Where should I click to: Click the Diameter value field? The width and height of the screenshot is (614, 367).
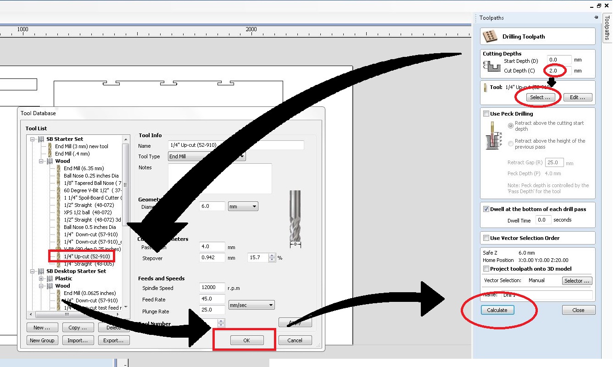pyautogui.click(x=212, y=206)
